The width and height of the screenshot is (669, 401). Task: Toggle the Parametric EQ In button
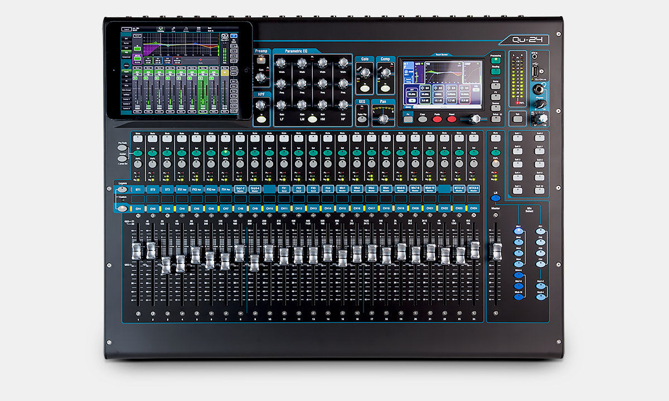(312, 119)
